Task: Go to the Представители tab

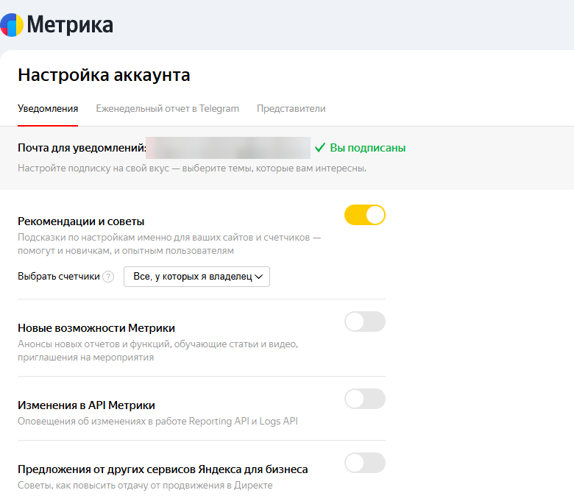Action: click(291, 108)
